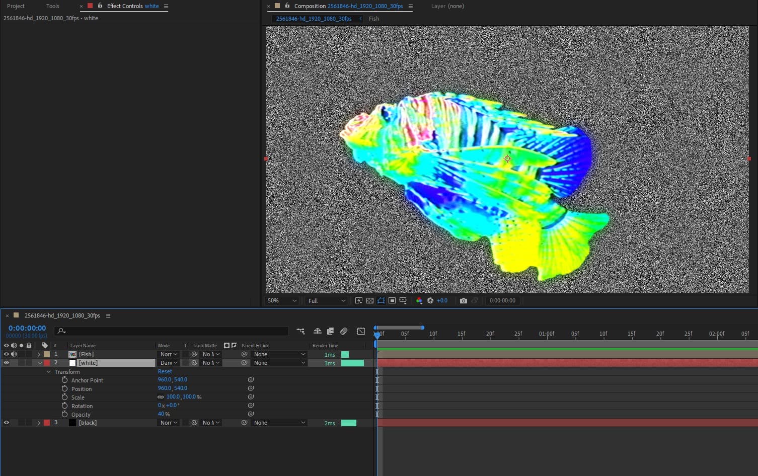Open the Composition Mini-Flowchart icon
Viewport: 758px width, 476px height.
coord(300,331)
